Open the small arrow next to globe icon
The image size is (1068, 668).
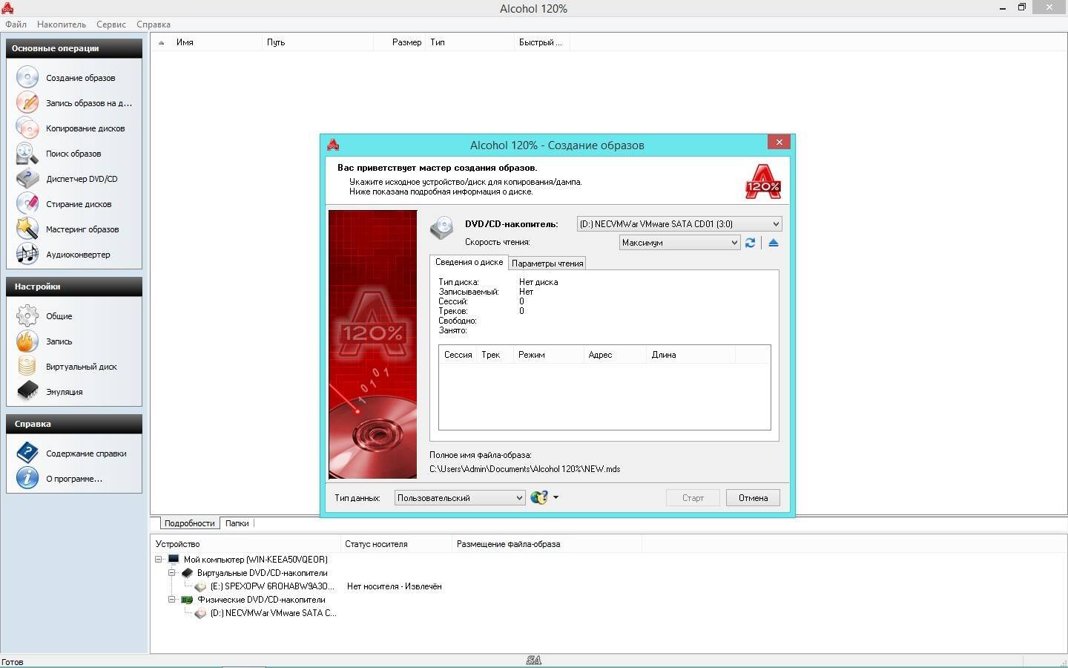pos(556,497)
